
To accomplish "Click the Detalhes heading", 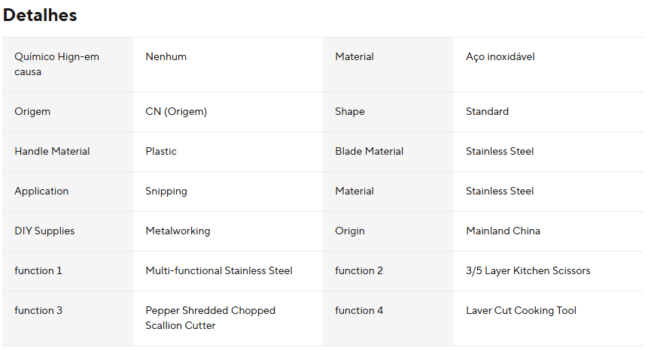I will point(40,15).
